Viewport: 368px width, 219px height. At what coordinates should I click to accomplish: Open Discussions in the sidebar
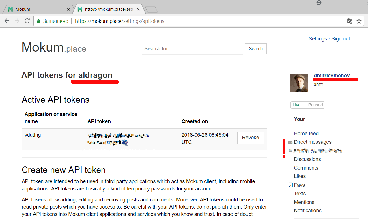coord(307,159)
